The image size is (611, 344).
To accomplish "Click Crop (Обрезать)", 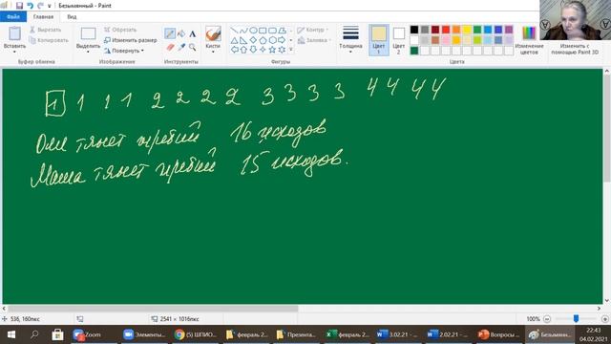I will [120, 30].
